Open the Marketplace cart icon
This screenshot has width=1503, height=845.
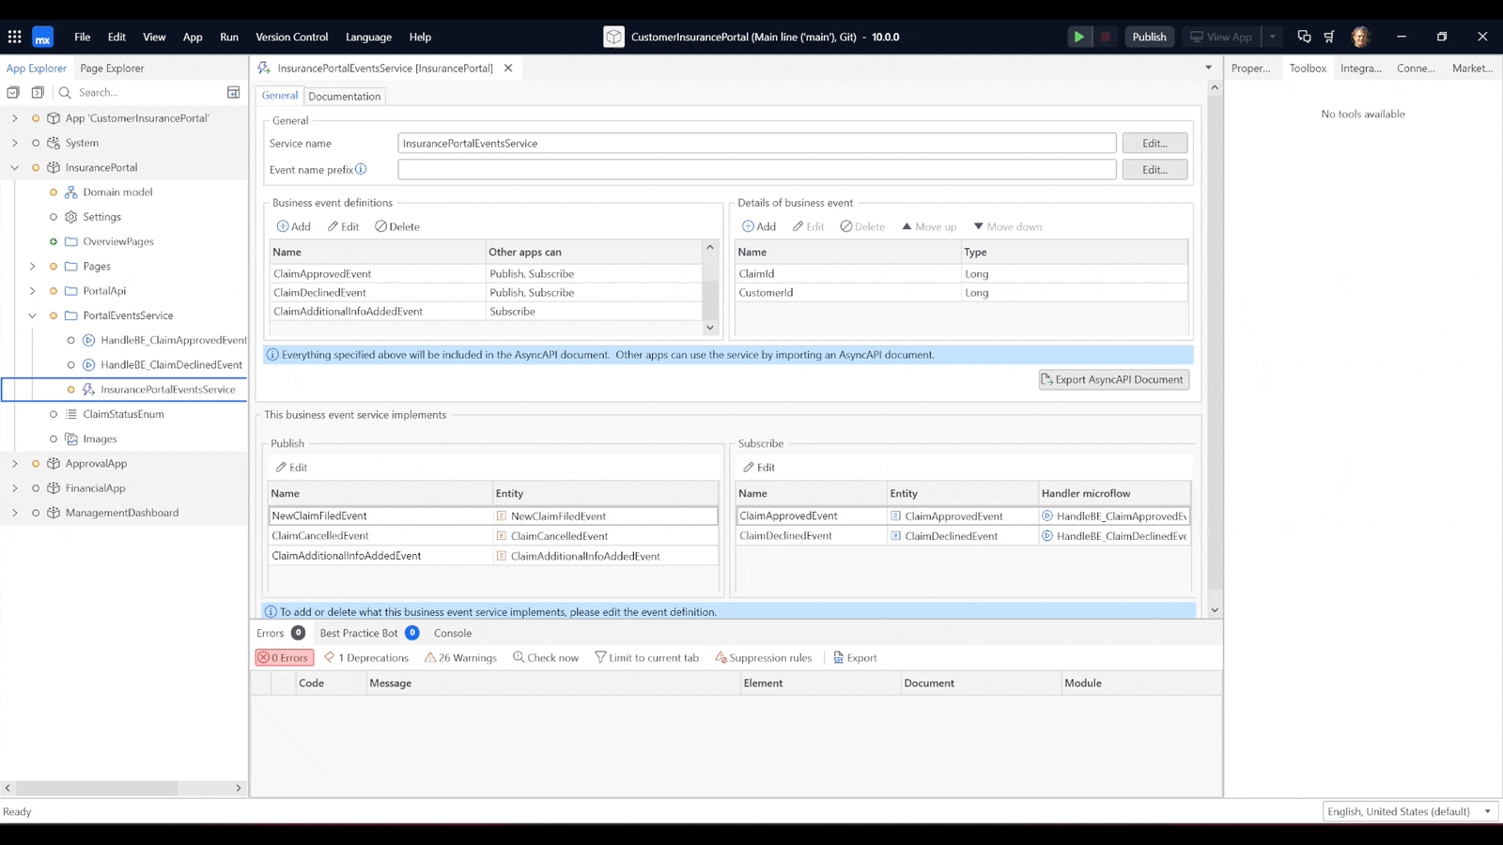coord(1329,36)
